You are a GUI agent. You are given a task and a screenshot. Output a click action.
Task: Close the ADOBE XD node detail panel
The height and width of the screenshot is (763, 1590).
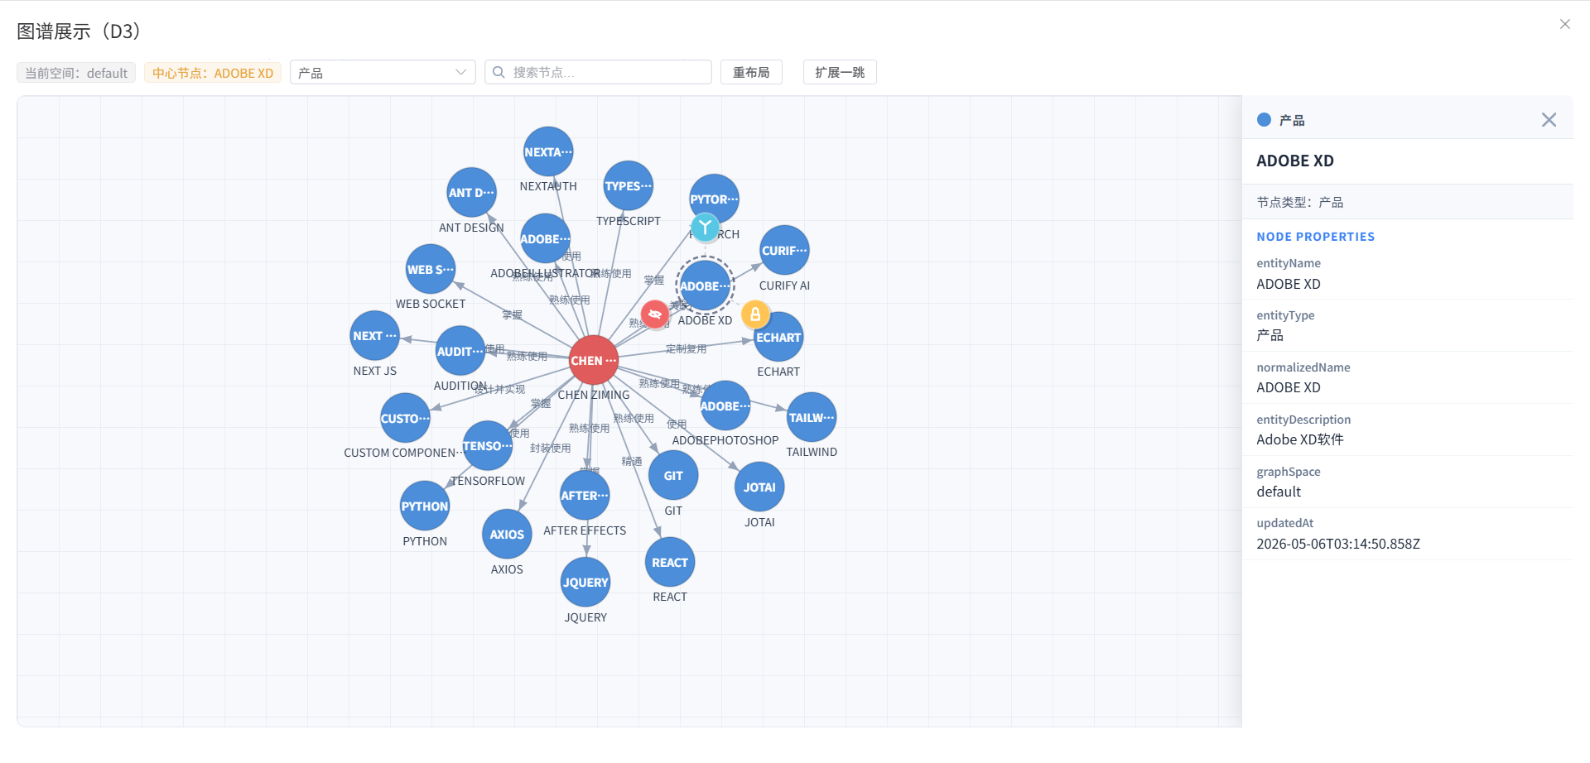coord(1549,120)
